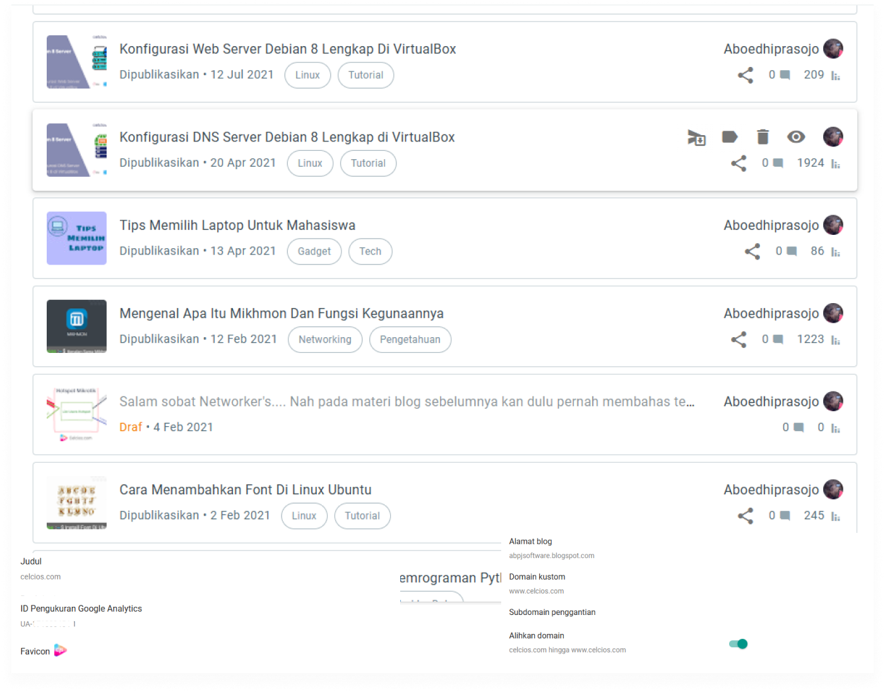Screen dimensions: 885x692
Task: Filter by the Gadget label chip
Action: (314, 251)
